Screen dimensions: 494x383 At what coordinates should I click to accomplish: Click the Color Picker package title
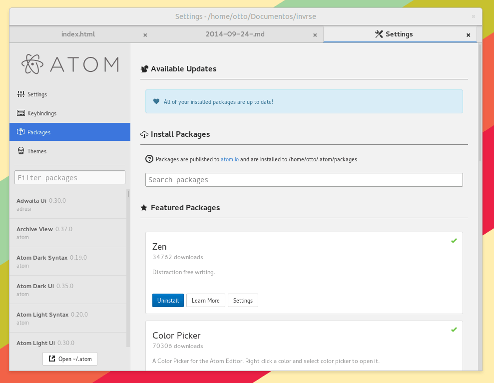[176, 336]
